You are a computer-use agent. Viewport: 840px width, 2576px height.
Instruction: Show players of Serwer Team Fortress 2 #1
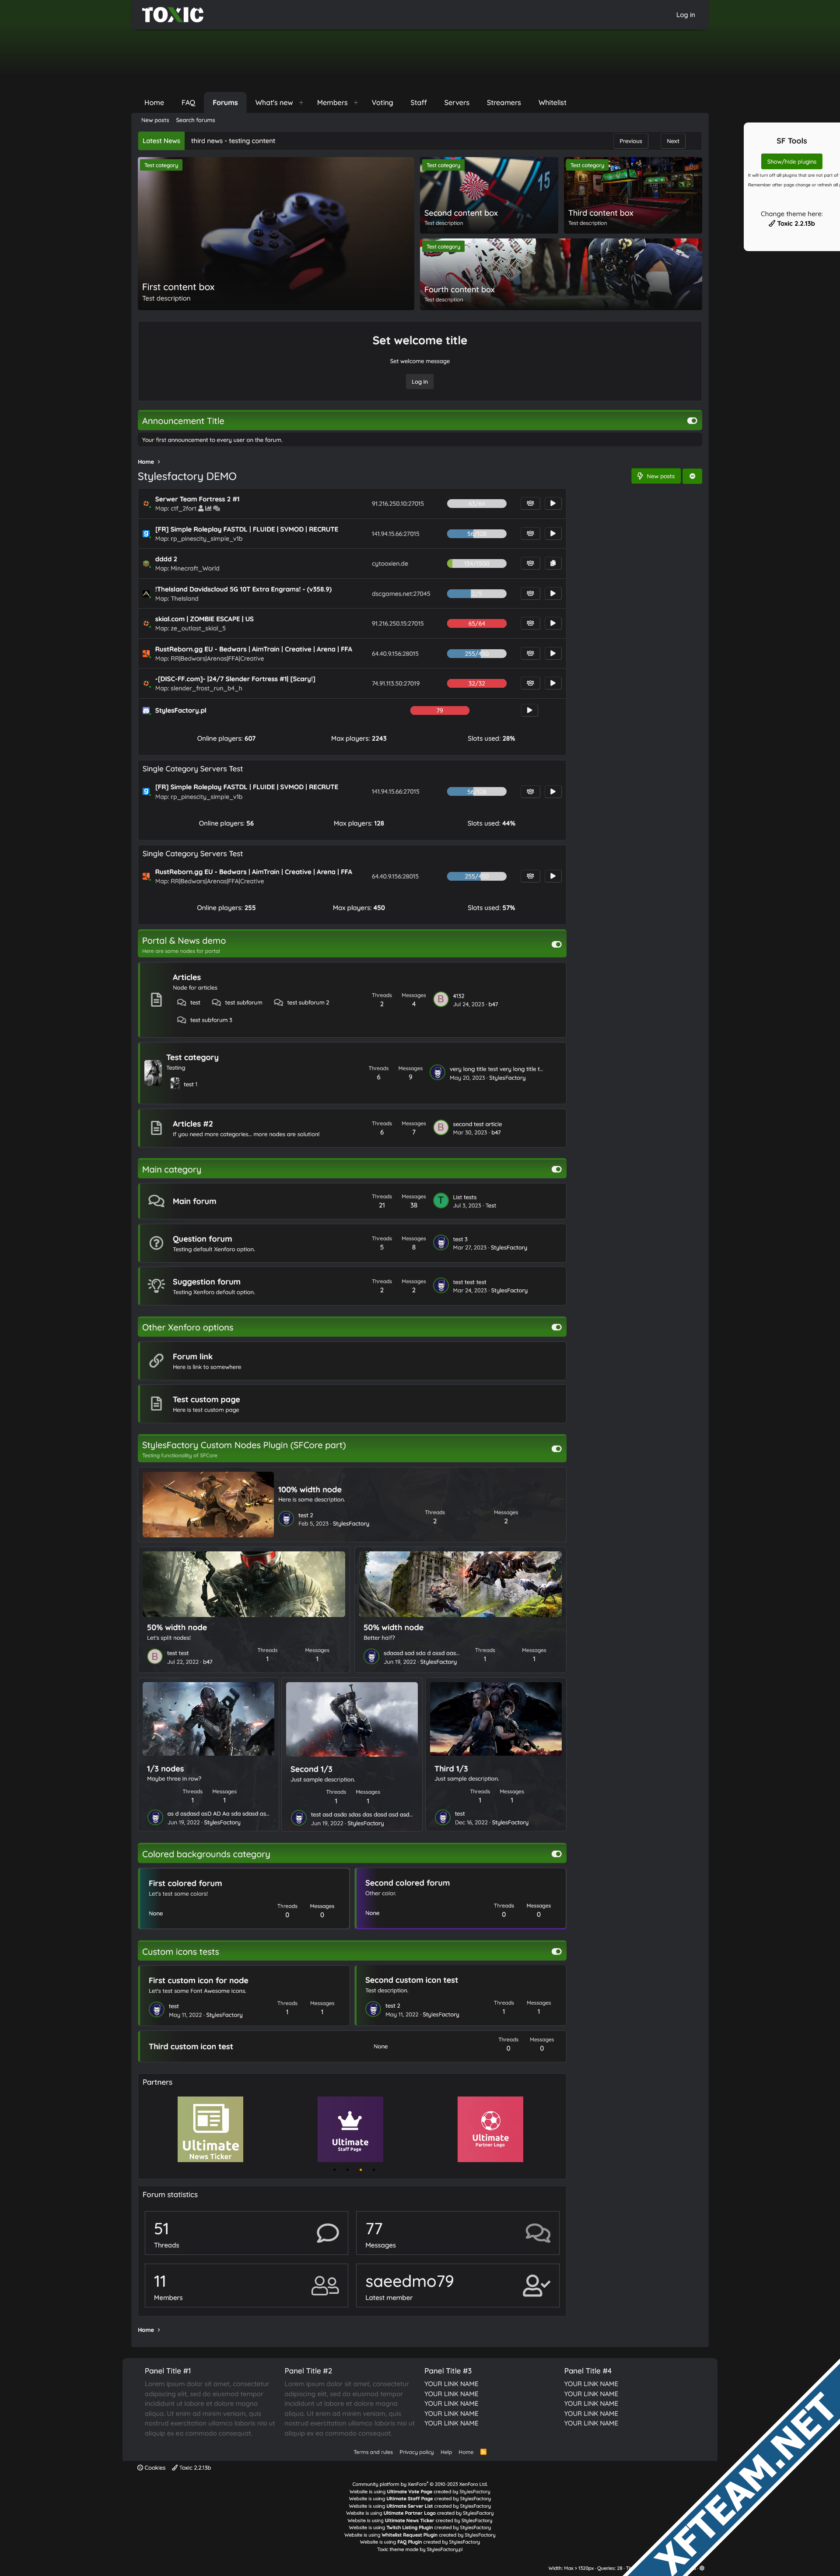click(530, 503)
